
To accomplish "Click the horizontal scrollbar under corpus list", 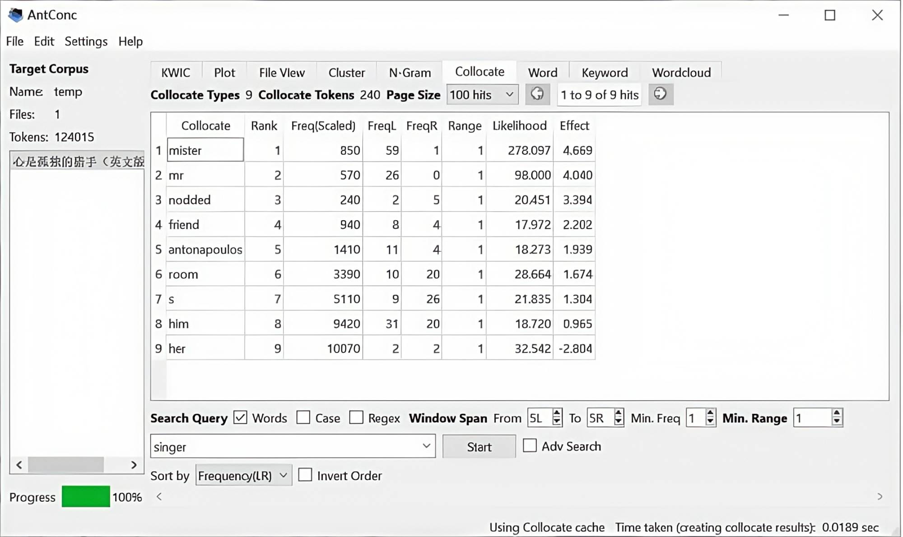I will (66, 465).
